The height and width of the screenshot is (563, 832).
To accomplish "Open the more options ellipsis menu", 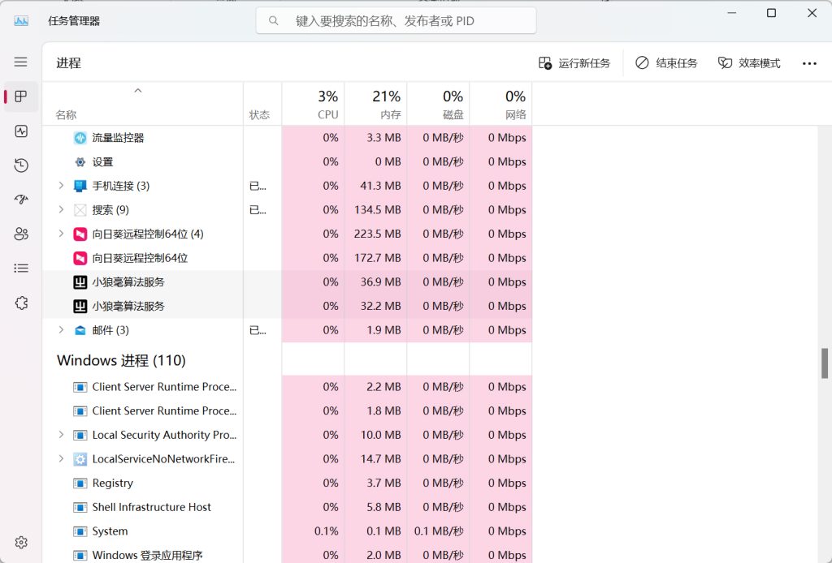I will (x=809, y=63).
